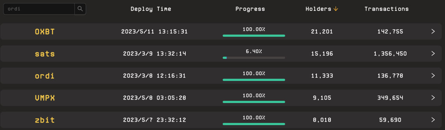Viewport: 445px width, 130px height.
Task: Focus the ordi search input field
Action: point(39,9)
